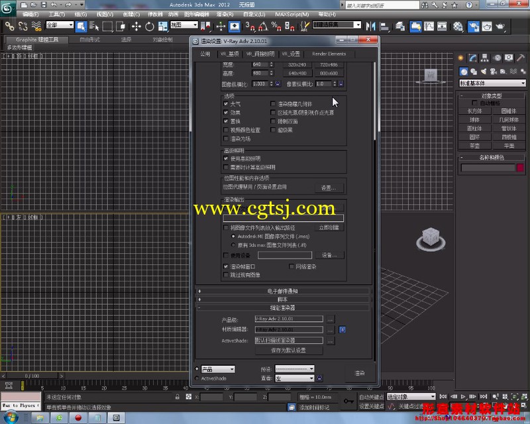Open the Material Editor icon
The width and height of the screenshot is (530, 424).
pos(458,26)
